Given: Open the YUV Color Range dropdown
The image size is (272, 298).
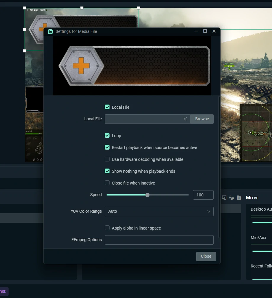Looking at the screenshot, I should click(x=159, y=212).
